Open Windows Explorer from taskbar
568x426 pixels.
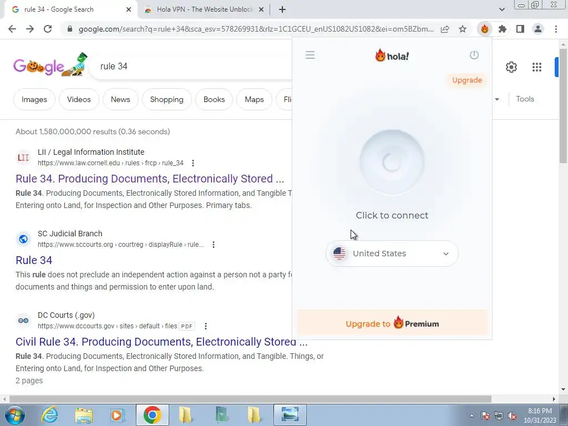84,415
